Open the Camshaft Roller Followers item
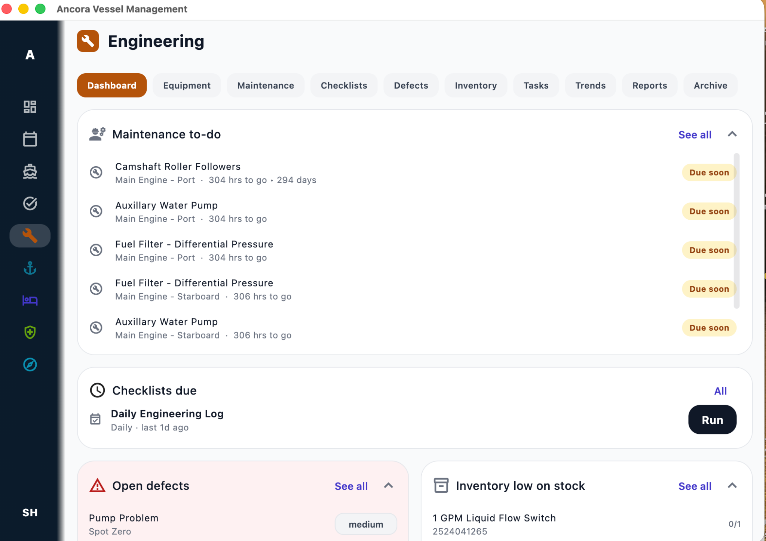This screenshot has width=766, height=541. (x=413, y=173)
